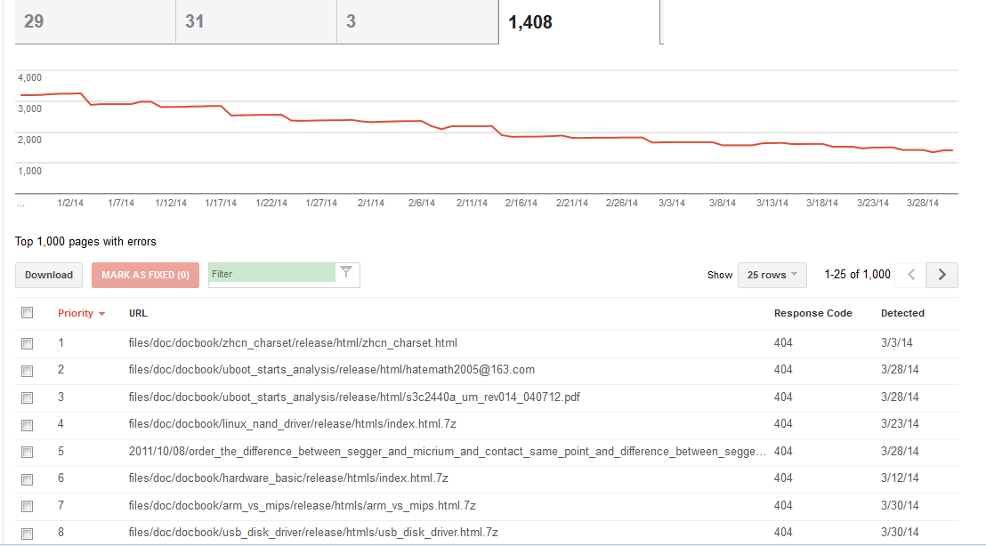Image resolution: width=986 pixels, height=546 pixels.
Task: Open zhcn_charset.html URL link
Action: click(293, 343)
